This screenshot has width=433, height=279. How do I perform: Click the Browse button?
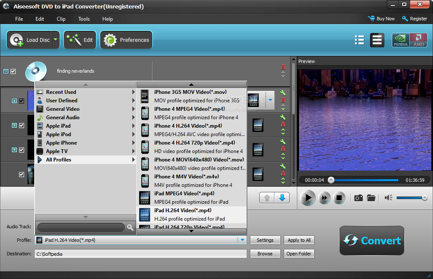point(265,254)
